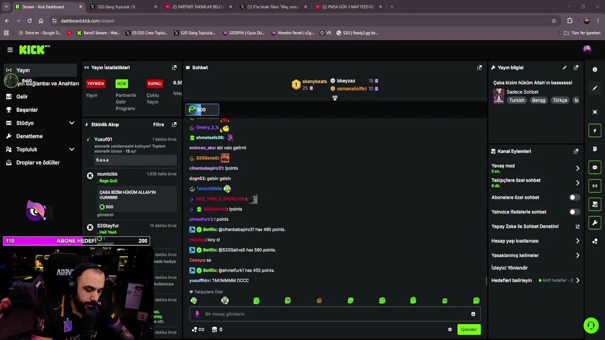The height and width of the screenshot is (340, 605).
Task: Open Başarılar in the sidebar
Action: [27, 110]
